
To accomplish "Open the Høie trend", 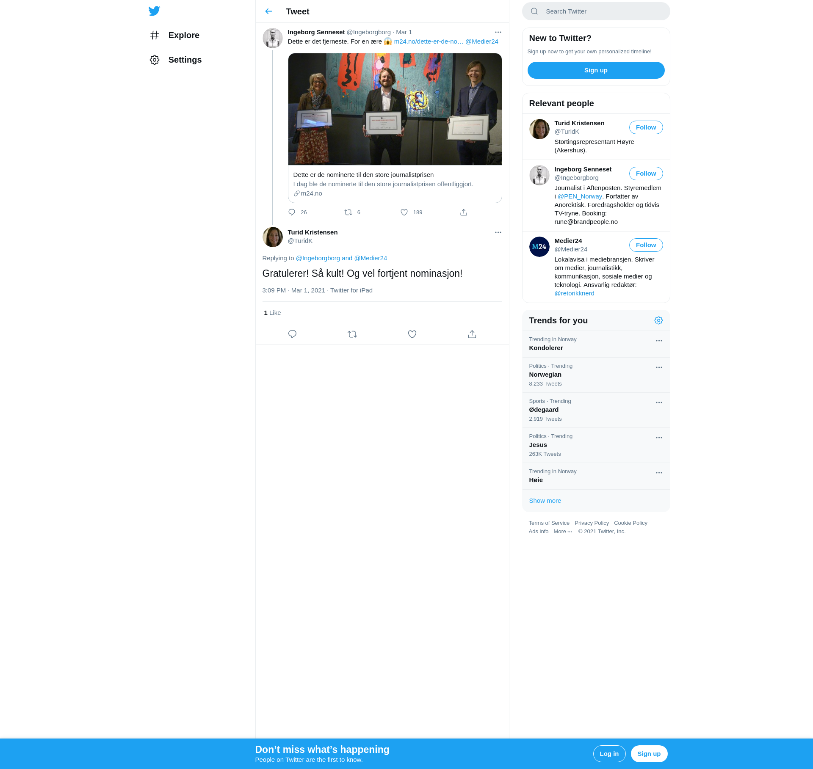I will (596, 476).
